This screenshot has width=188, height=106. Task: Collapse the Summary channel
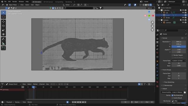point(1,90)
